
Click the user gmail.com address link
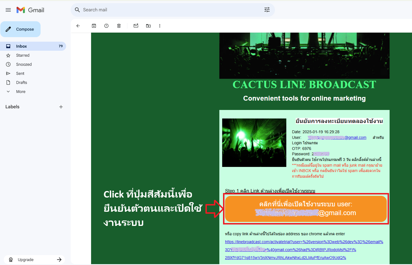pos(337,137)
